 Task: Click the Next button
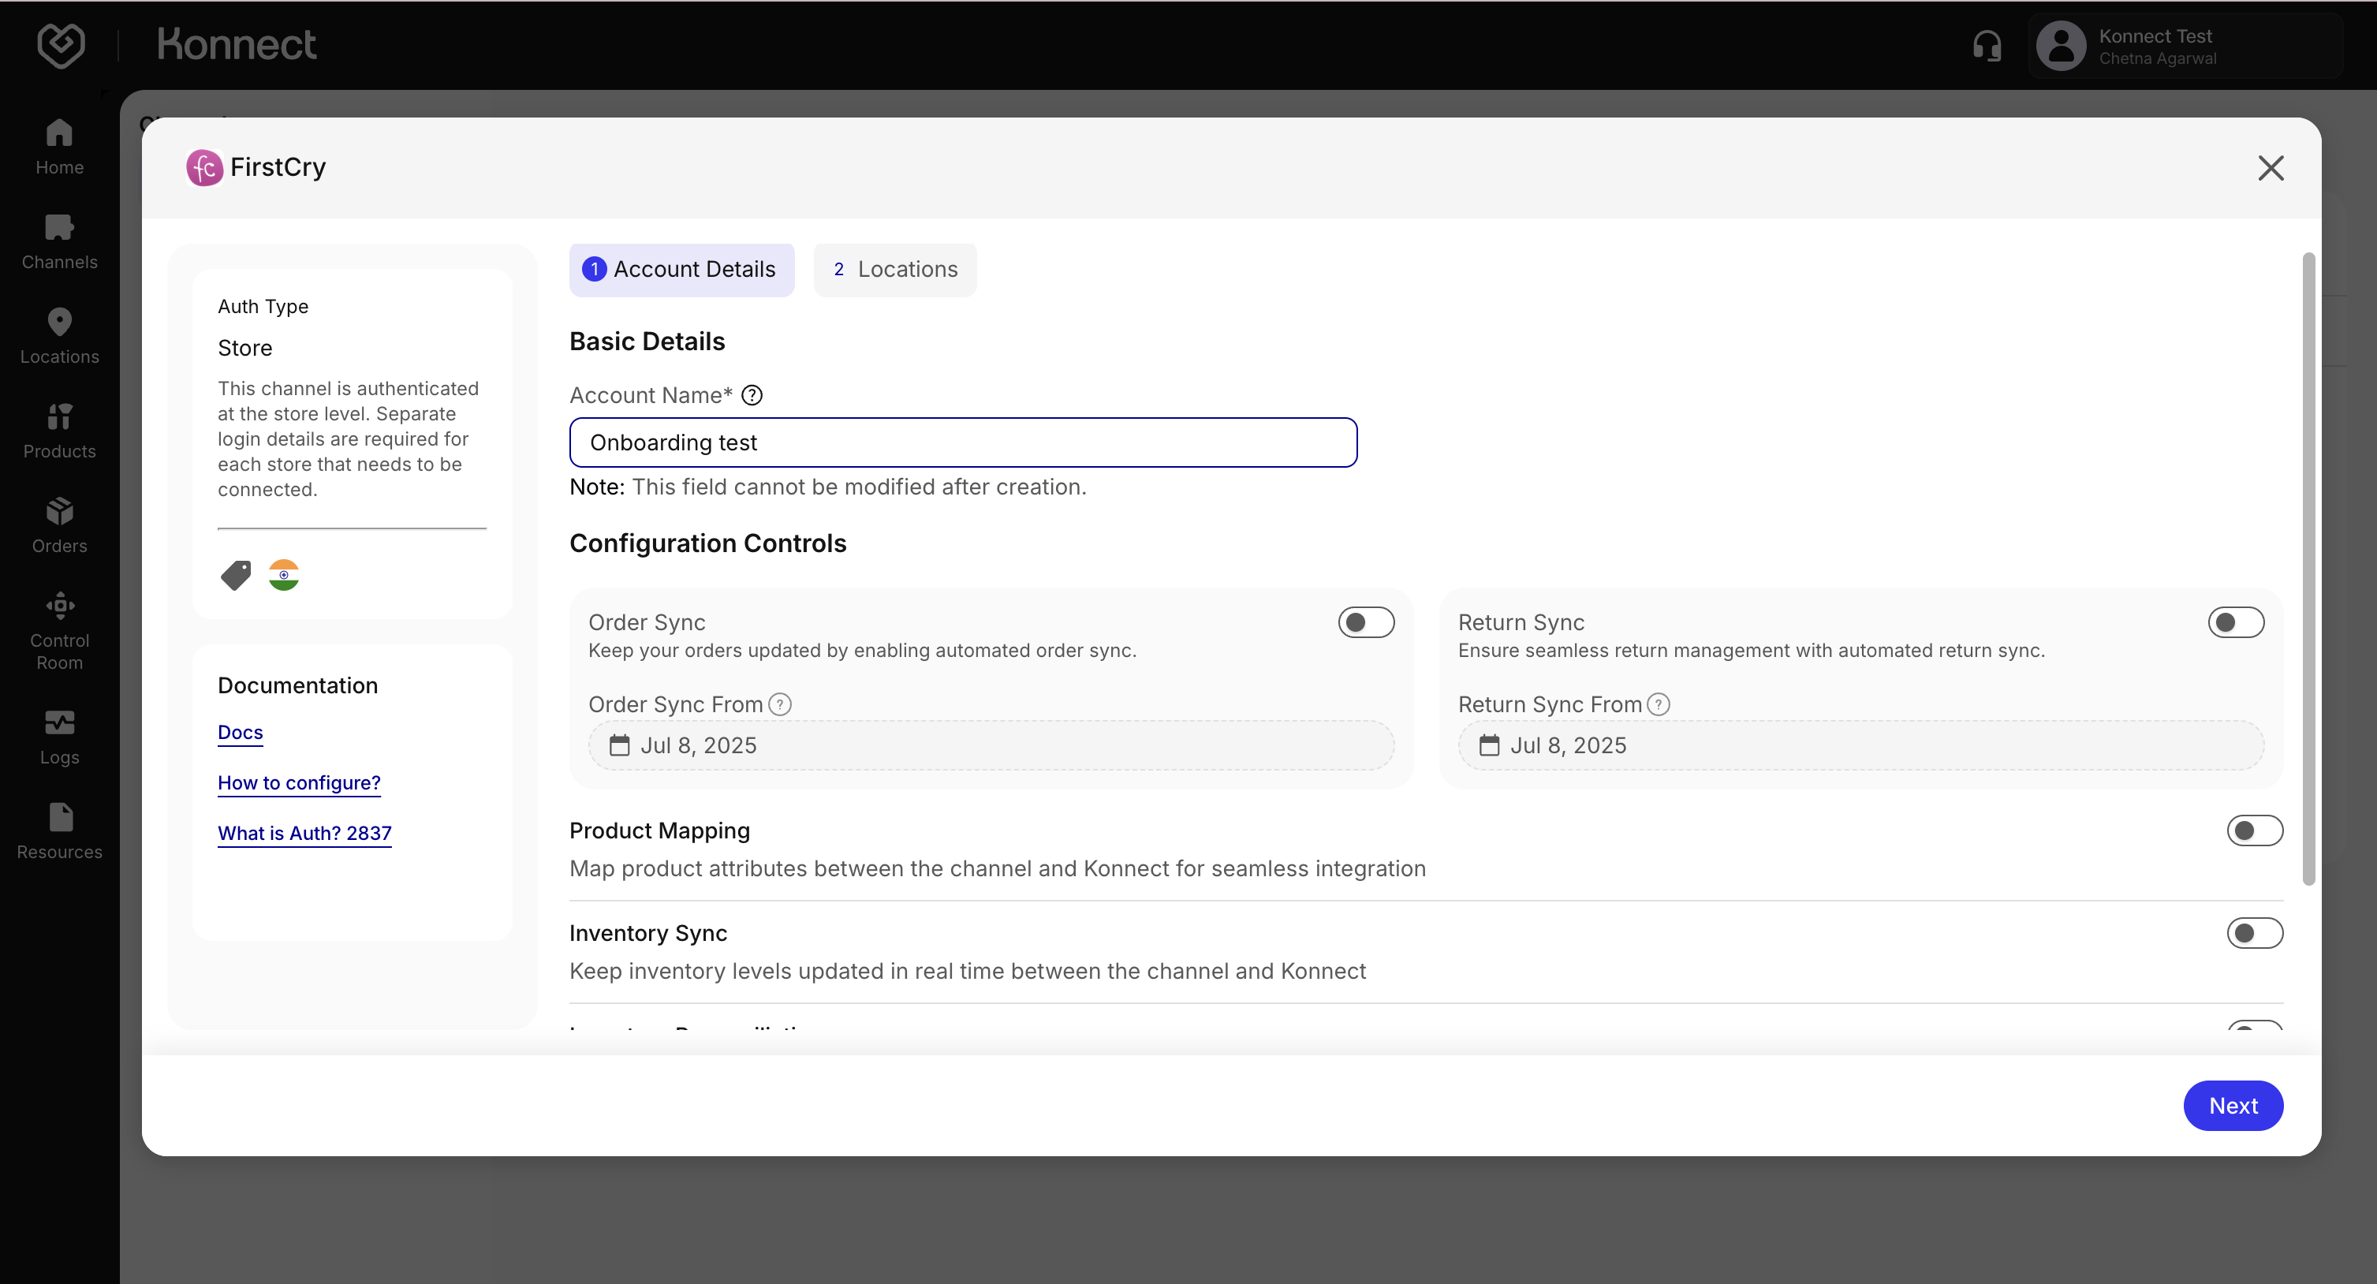[x=2232, y=1105]
